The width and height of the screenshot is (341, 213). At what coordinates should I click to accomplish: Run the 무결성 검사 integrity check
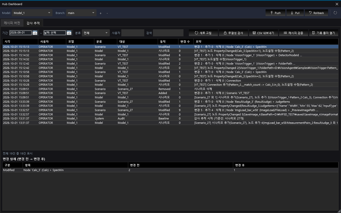[233, 33]
